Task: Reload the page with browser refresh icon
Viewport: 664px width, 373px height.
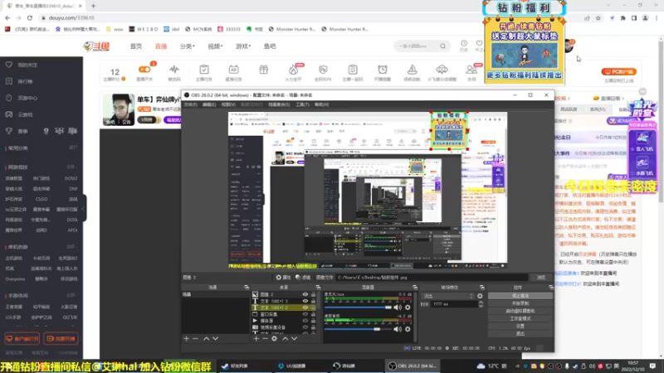Action: point(30,17)
